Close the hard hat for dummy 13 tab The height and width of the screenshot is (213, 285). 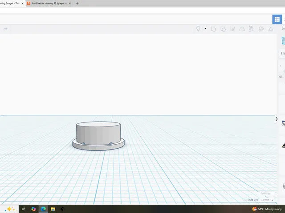tap(70, 3)
